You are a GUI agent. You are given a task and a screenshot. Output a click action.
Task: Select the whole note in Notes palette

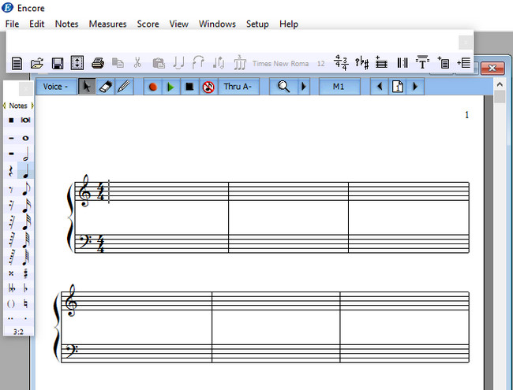coord(25,138)
